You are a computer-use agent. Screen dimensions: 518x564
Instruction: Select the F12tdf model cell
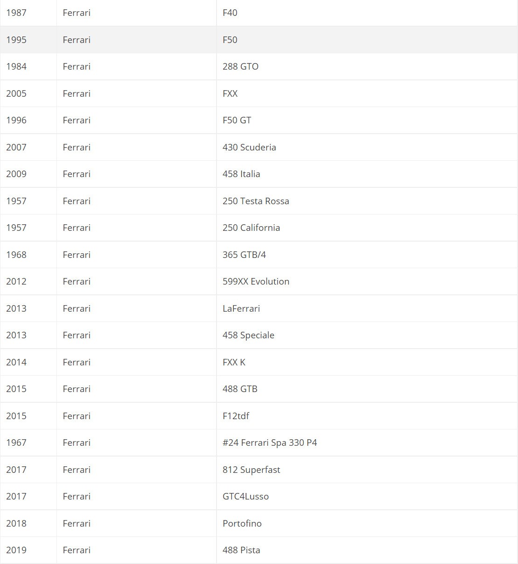[236, 416]
